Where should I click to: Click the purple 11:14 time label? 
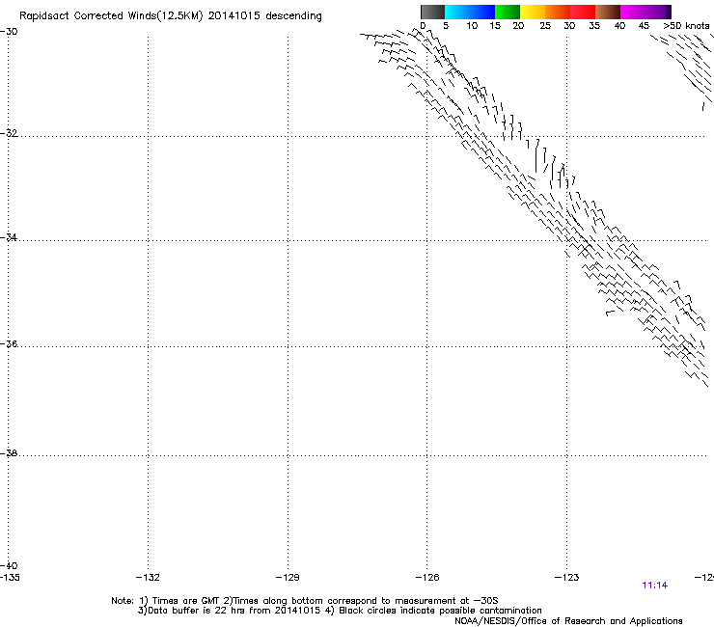coord(655,586)
